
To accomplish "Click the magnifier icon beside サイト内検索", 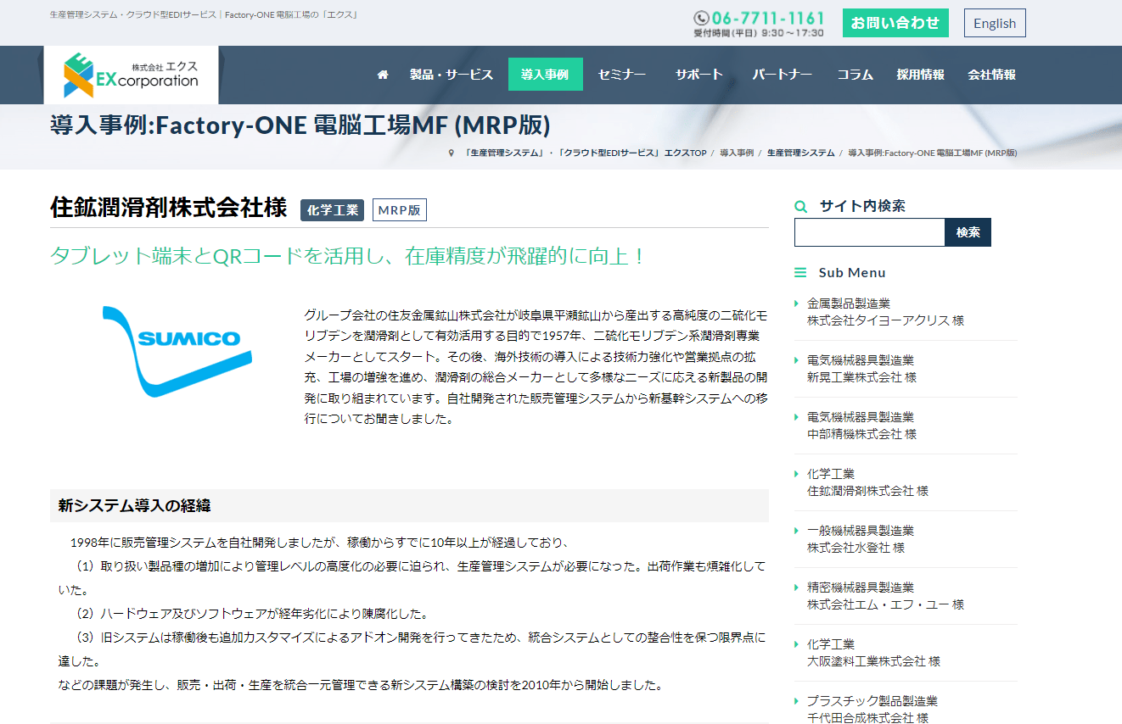I will [x=800, y=206].
